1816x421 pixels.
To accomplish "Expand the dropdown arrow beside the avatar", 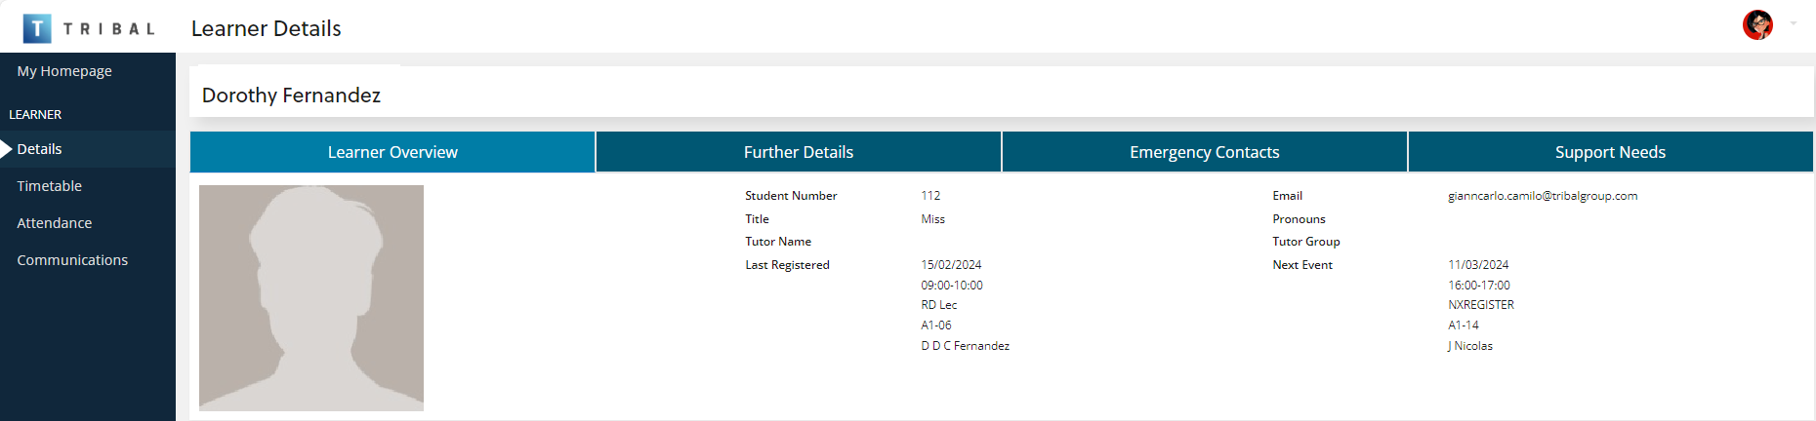I will point(1794,23).
